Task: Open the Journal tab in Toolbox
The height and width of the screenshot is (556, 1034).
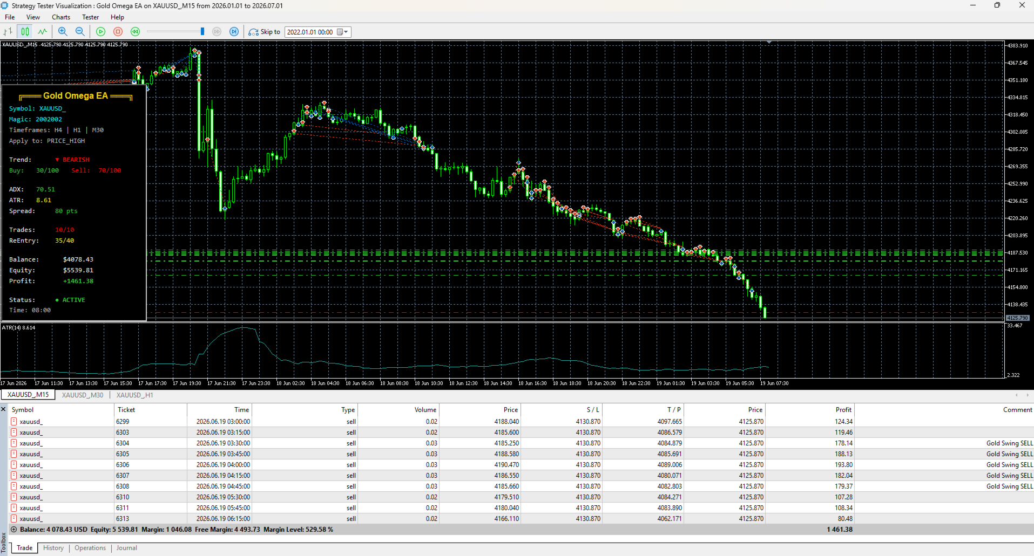Action: [x=127, y=548]
